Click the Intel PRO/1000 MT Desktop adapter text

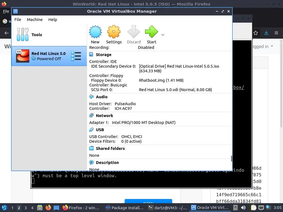(x=144, y=123)
